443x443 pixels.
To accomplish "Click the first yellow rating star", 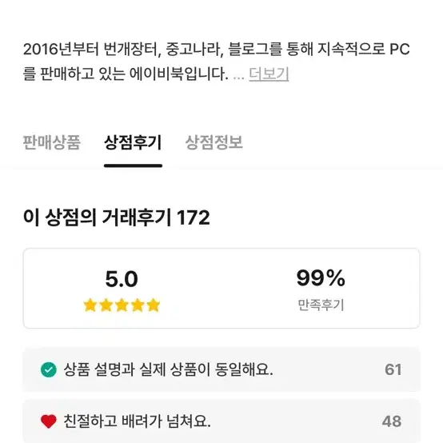I will pos(90,305).
